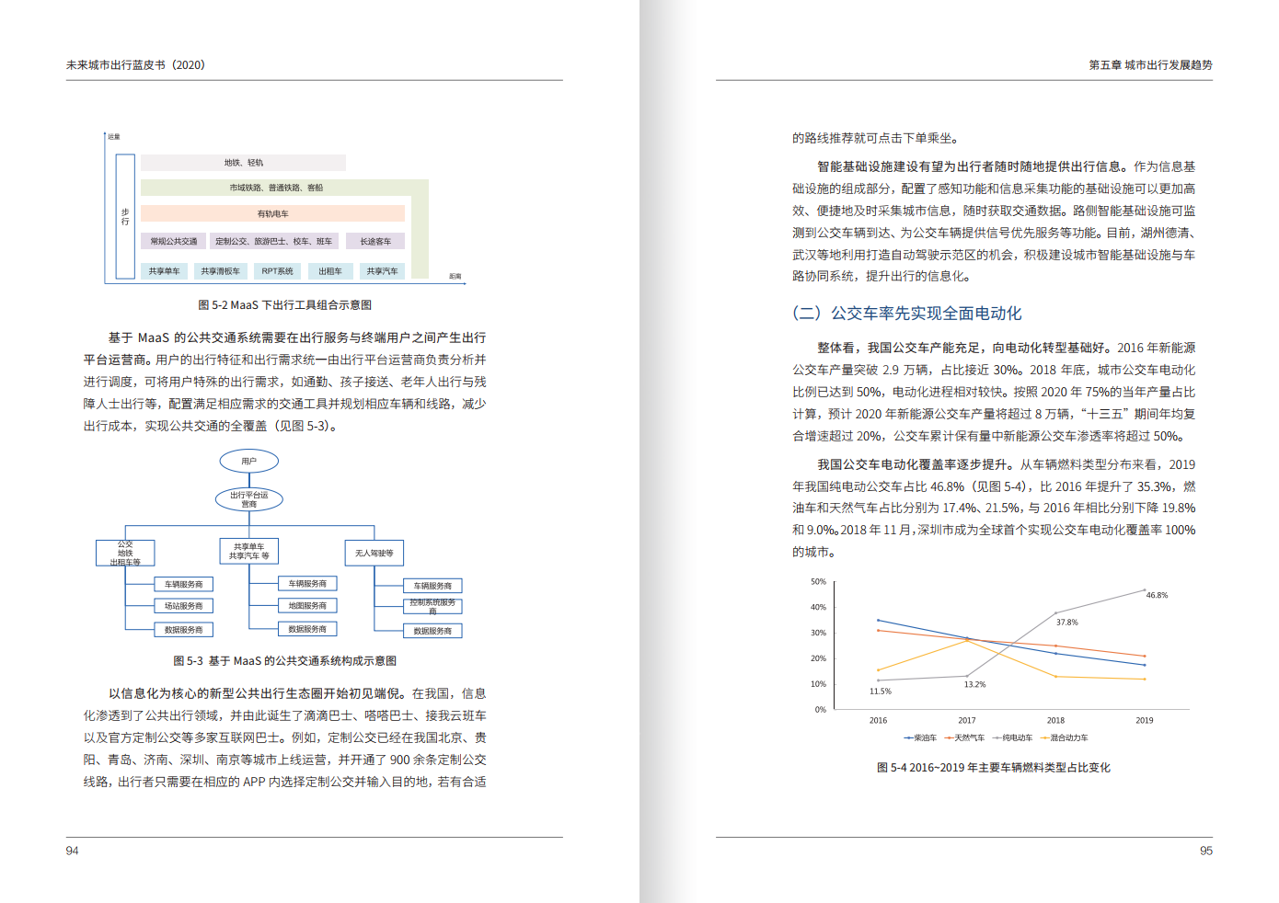Click the 无人驾驶等 box

coord(374,553)
